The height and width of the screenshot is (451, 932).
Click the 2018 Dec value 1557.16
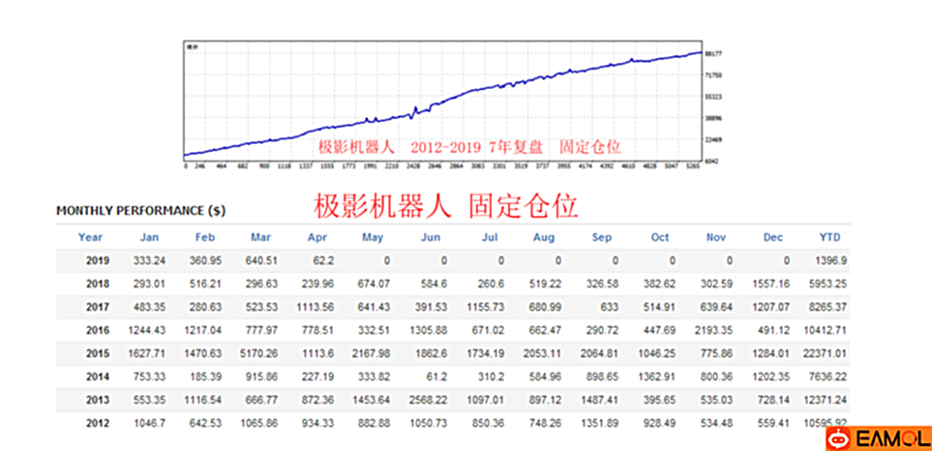coord(770,284)
